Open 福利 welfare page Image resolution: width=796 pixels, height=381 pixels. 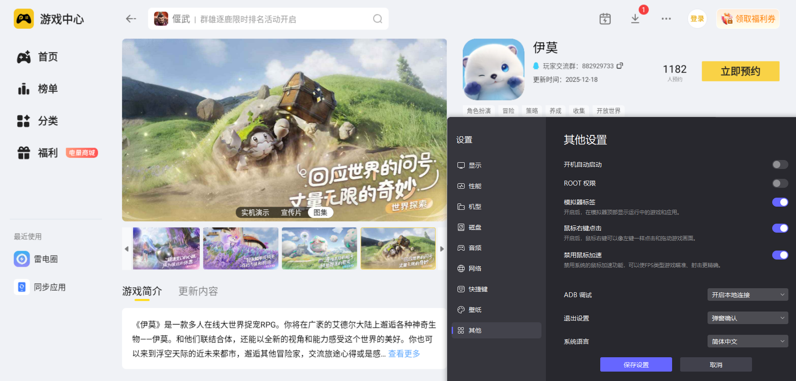point(38,153)
